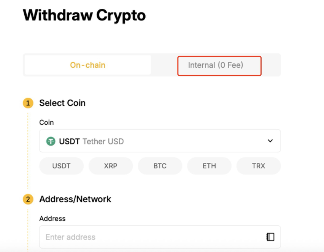This screenshot has width=324, height=252.
Task: Click the grey 'Tether USD' coin name text
Action: pyautogui.click(x=103, y=141)
